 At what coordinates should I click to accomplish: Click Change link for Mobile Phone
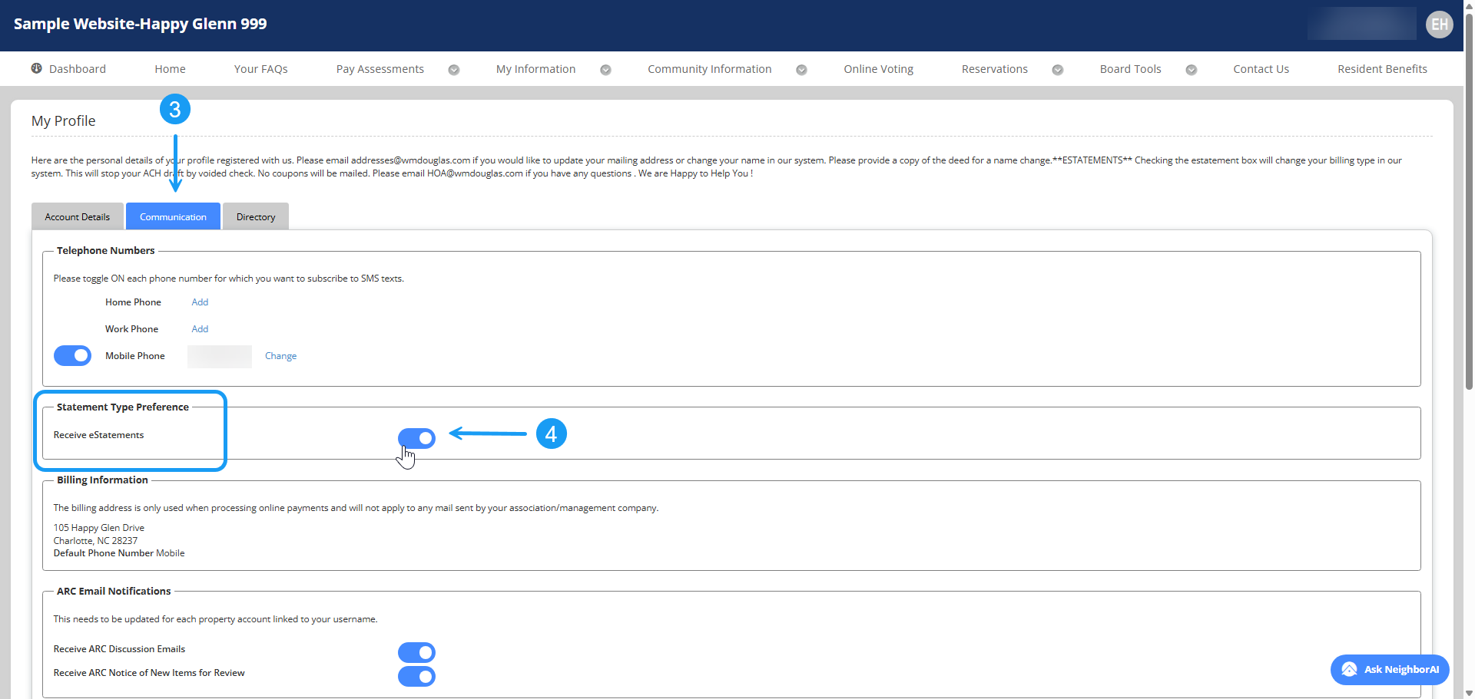(280, 356)
